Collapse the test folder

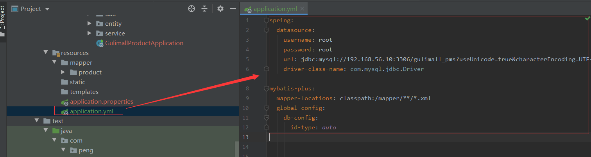coord(38,121)
